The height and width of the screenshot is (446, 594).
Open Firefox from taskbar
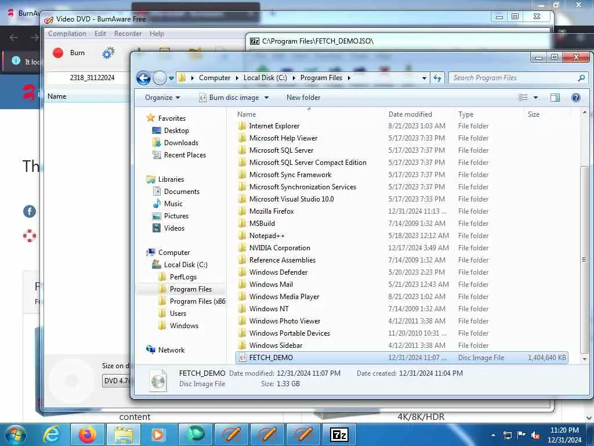click(88, 434)
